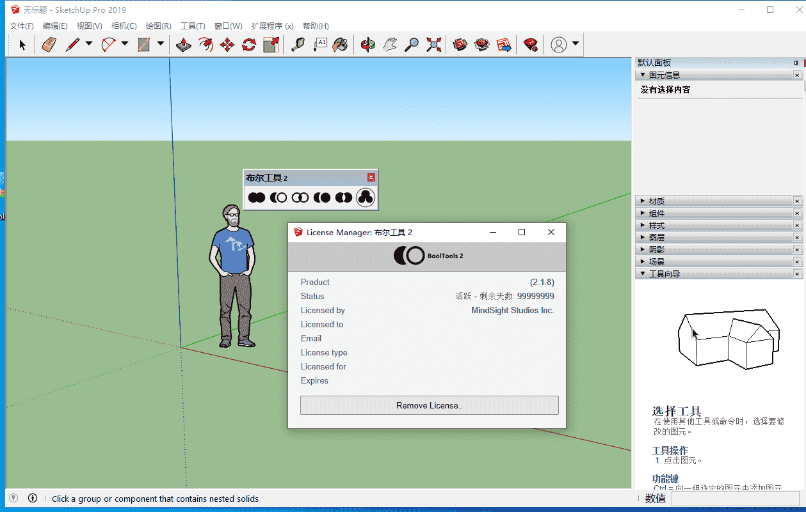Click the house illustration in 工具向导

pyautogui.click(x=728, y=339)
